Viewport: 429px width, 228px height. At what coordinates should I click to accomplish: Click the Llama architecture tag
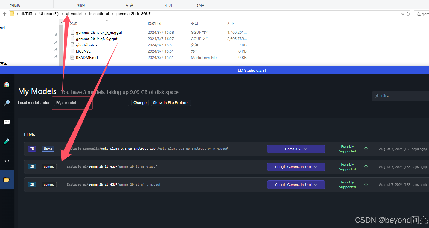pyautogui.click(x=48, y=149)
